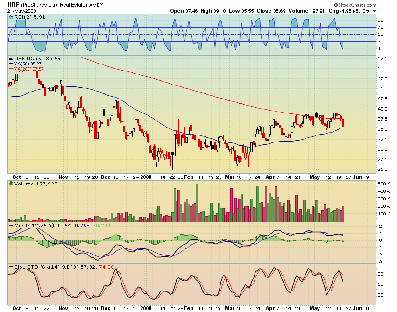Click the Open 37.46 value
Viewport: 397px width, 312px height.
184,11
